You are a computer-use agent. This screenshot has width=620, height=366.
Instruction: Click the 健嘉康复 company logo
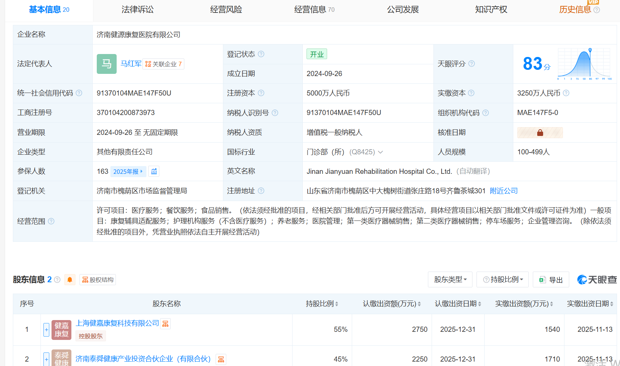(x=61, y=330)
